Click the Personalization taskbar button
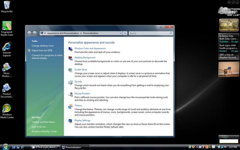 (x=75, y=147)
